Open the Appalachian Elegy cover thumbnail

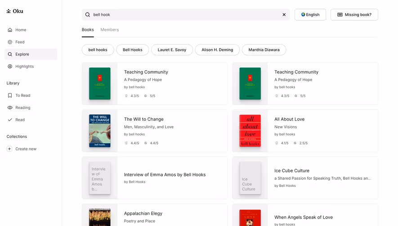point(100,217)
